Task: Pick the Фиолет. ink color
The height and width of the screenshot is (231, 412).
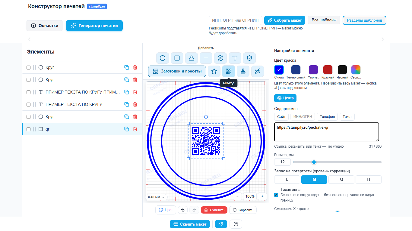Action: [x=313, y=70]
